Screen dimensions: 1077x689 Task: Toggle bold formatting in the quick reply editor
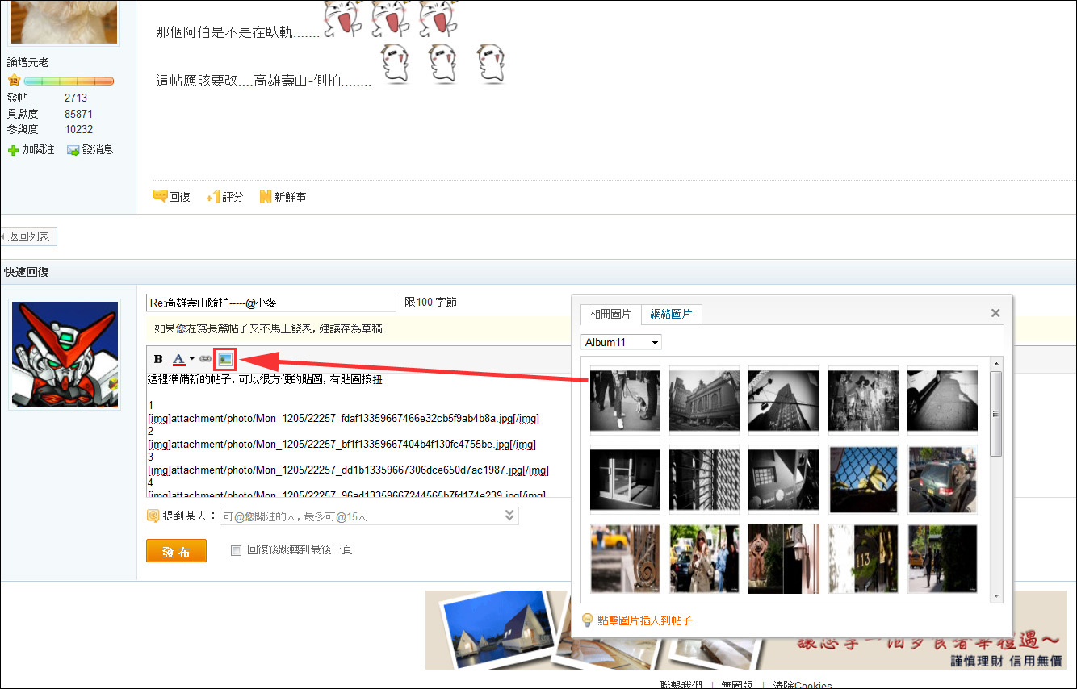[158, 359]
